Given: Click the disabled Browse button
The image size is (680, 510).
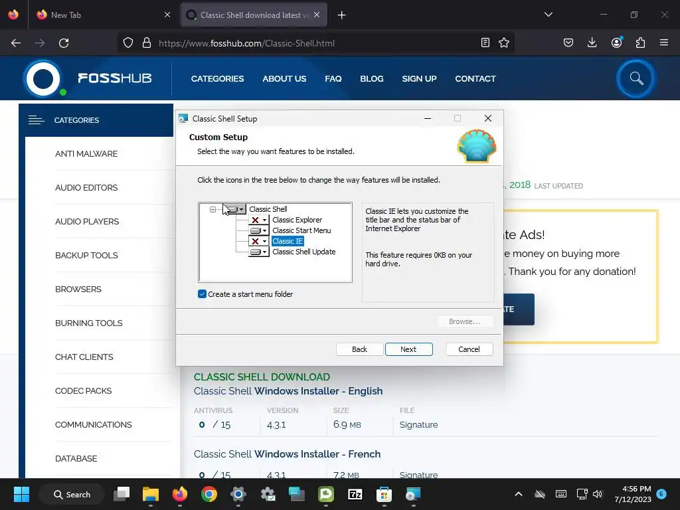Looking at the screenshot, I should pyautogui.click(x=464, y=321).
